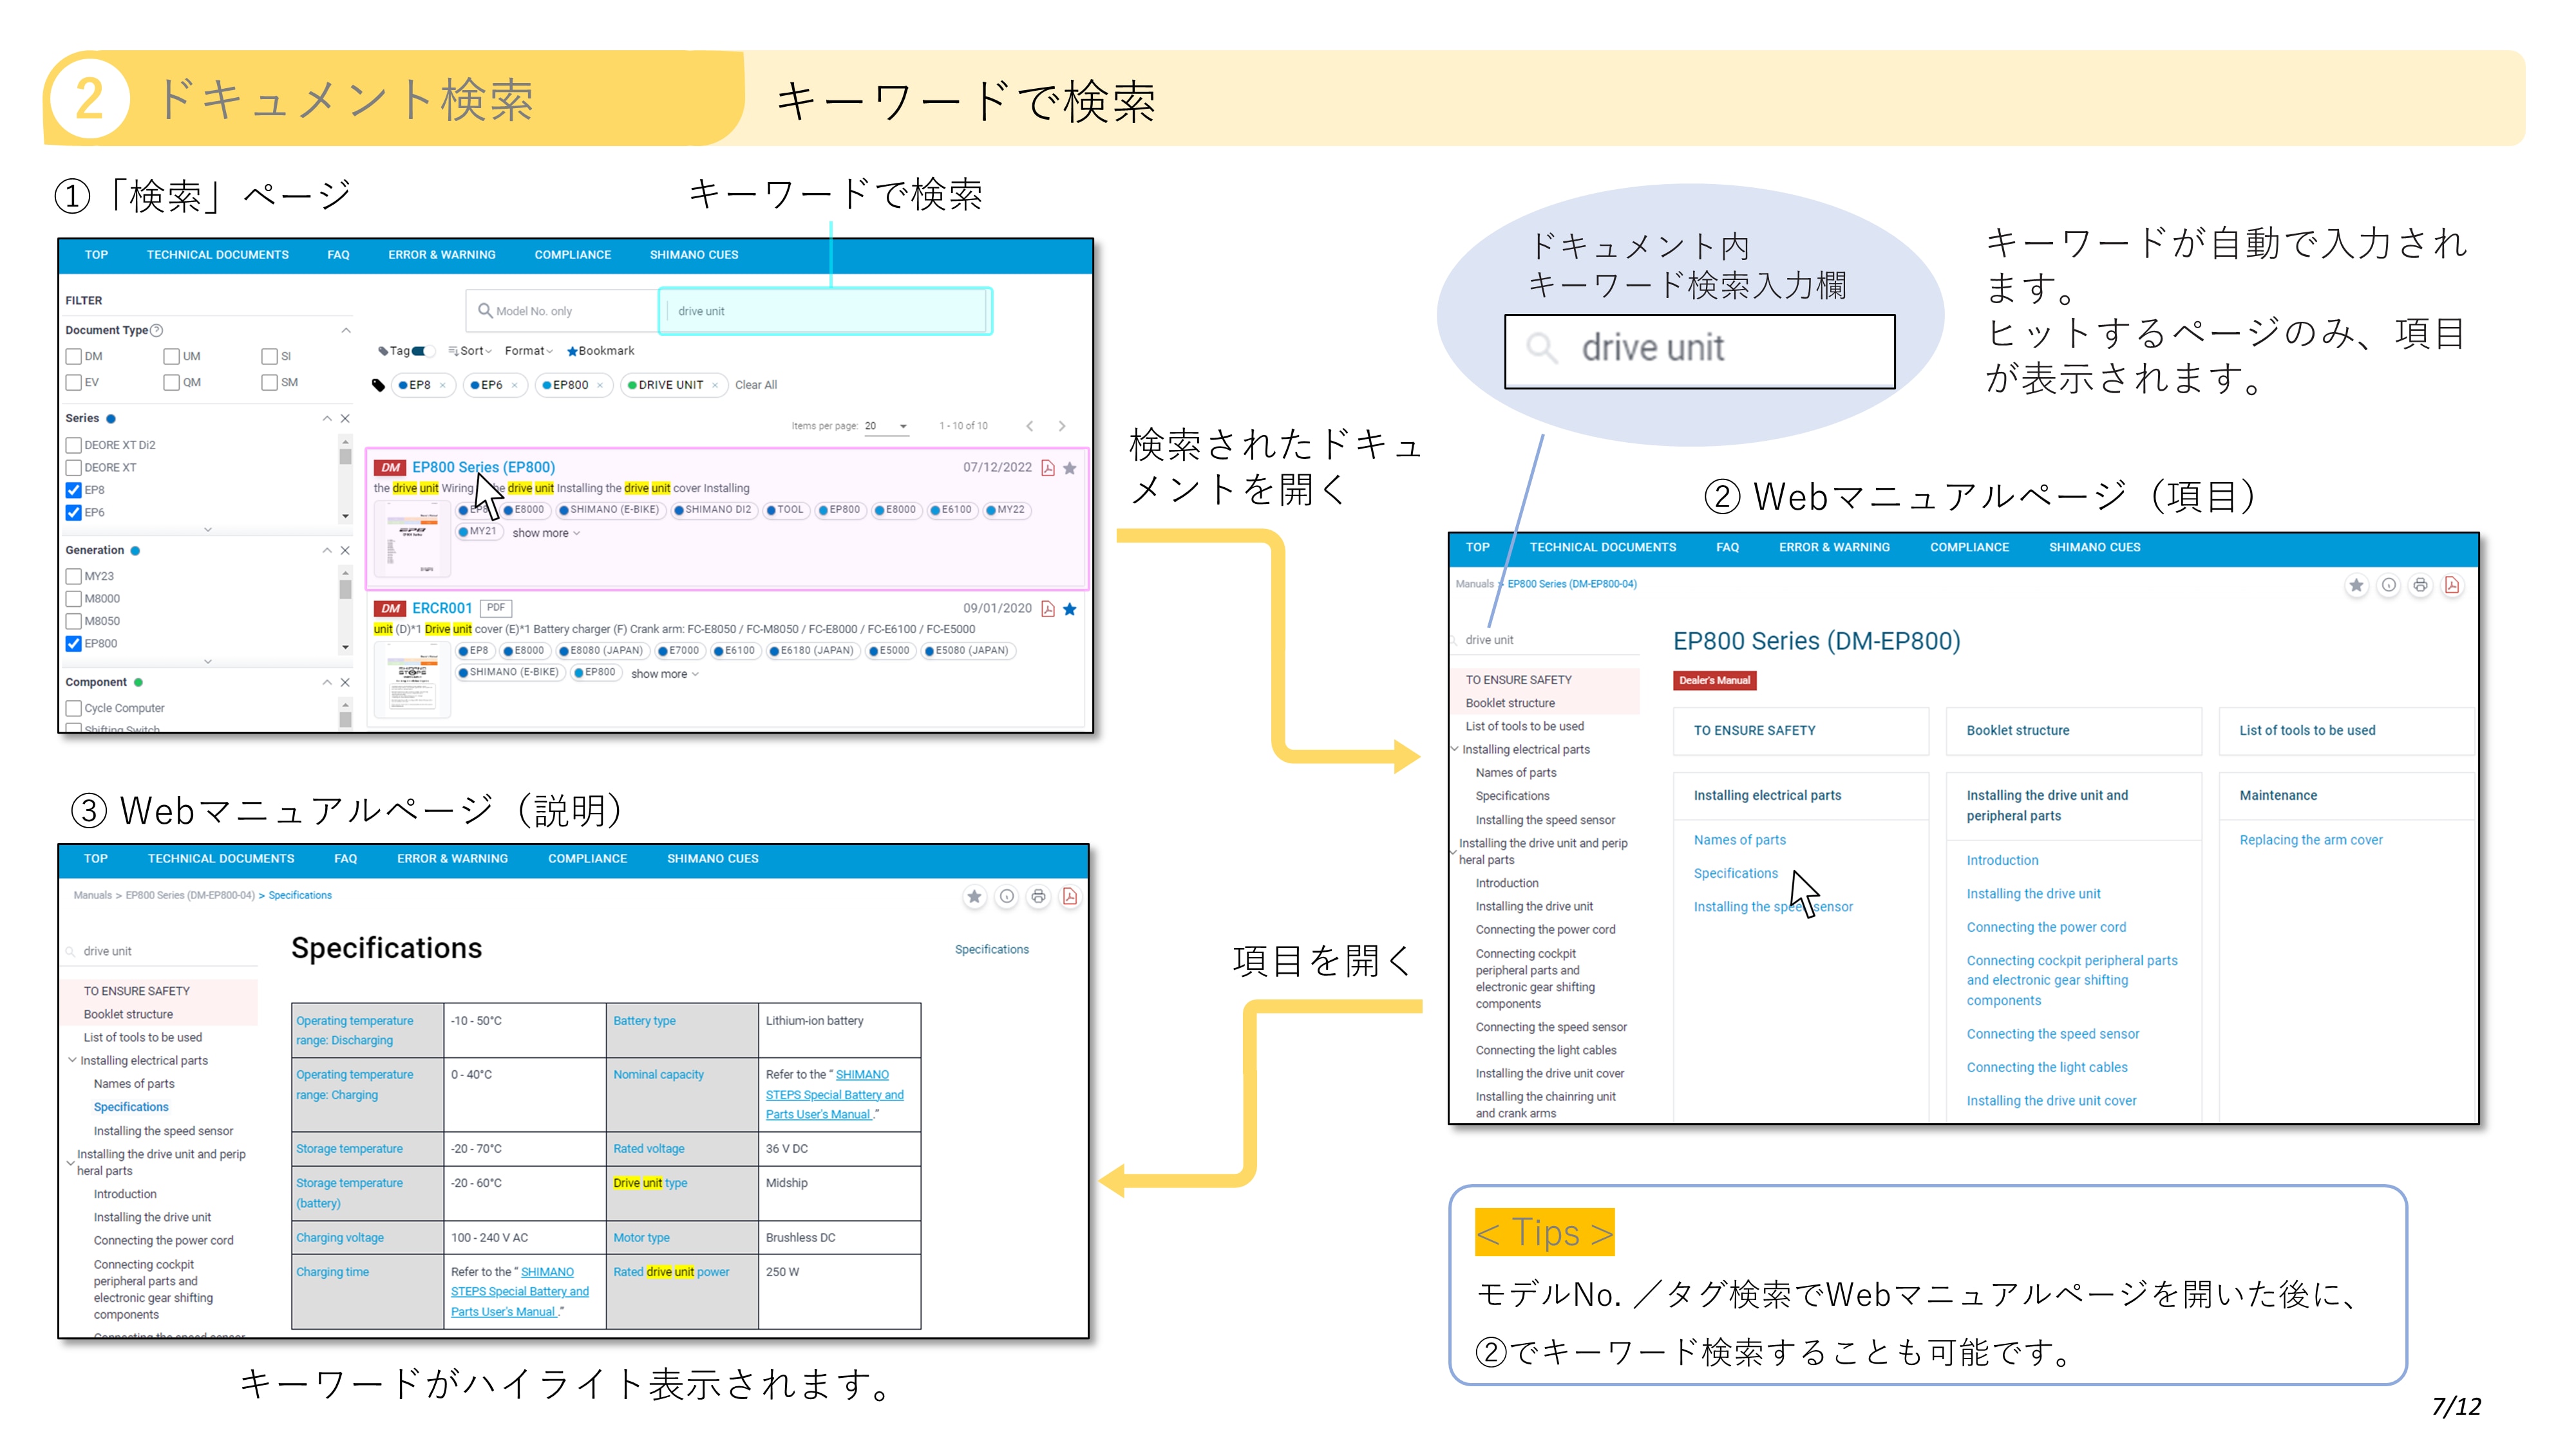Click the PDF icon in the EP800 manual page toolbar

(2452, 586)
